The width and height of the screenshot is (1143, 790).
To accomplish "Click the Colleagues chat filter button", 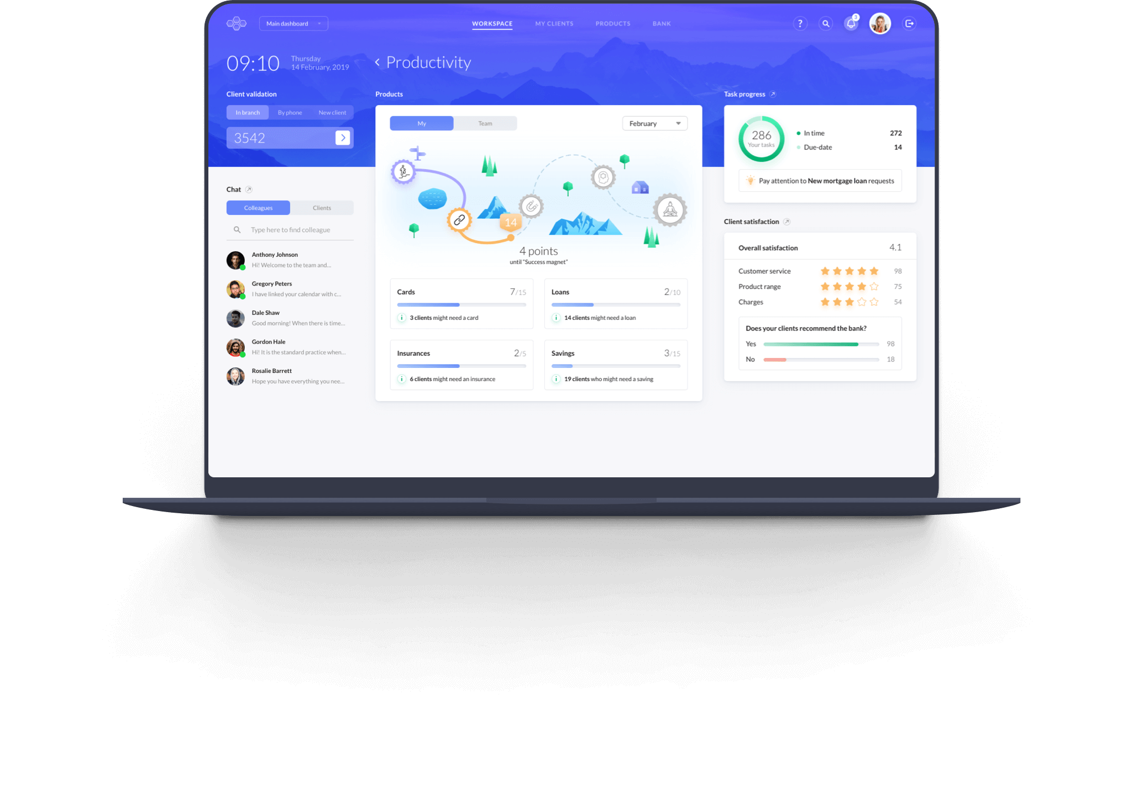I will pyautogui.click(x=258, y=208).
